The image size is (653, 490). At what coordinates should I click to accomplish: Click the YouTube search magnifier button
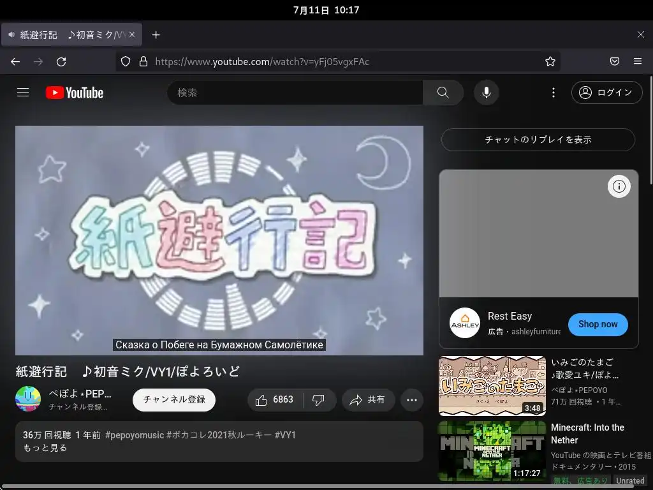coord(443,92)
